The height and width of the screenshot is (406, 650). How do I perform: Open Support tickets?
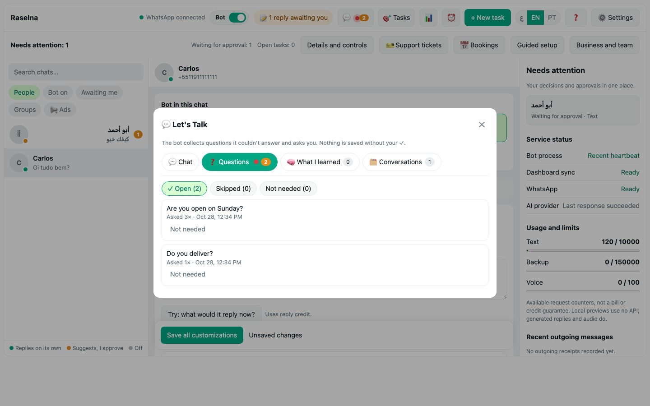[x=413, y=45]
